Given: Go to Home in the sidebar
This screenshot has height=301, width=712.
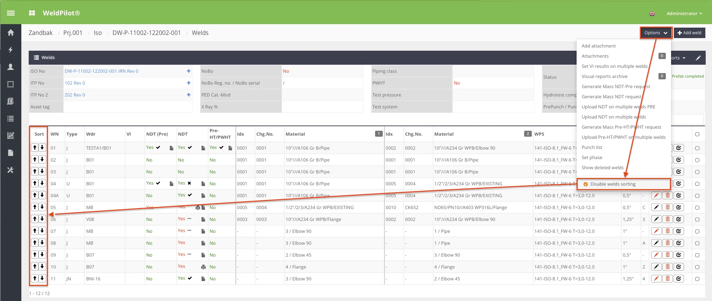Looking at the screenshot, I should point(11,33).
